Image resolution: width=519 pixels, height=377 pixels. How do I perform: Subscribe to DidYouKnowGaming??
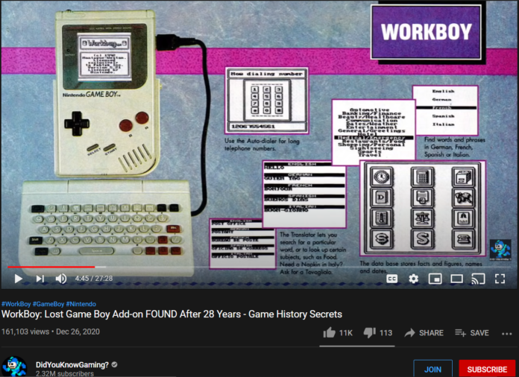[487, 369]
